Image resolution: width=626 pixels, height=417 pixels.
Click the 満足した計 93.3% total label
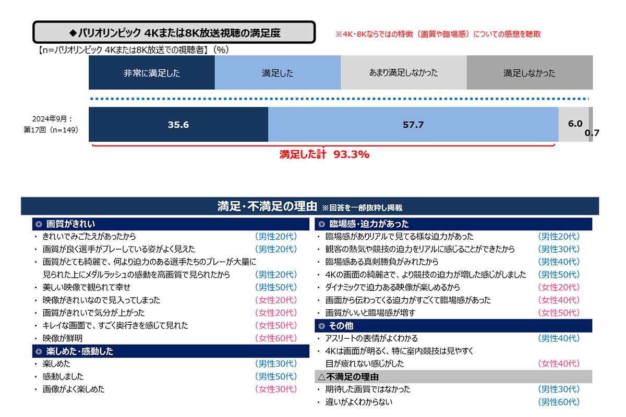click(x=324, y=154)
